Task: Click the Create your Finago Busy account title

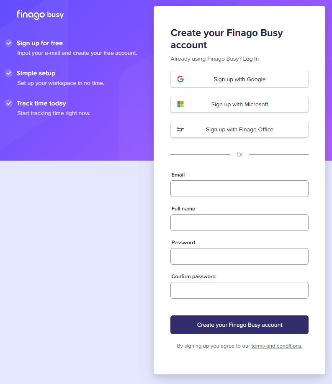Action: click(x=226, y=39)
